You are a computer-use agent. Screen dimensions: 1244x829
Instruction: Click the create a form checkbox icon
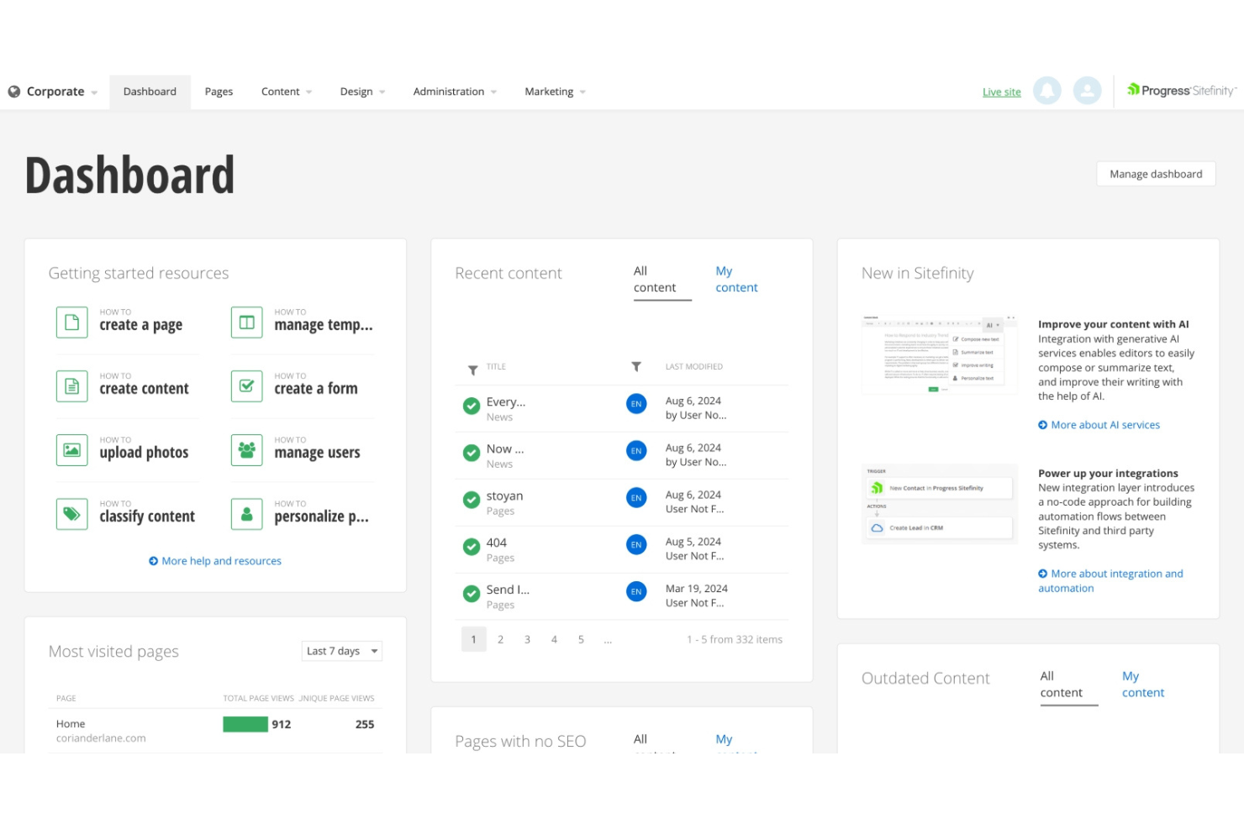tap(247, 386)
